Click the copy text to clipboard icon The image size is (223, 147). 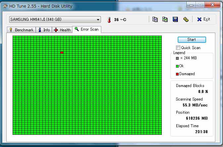click(155, 19)
